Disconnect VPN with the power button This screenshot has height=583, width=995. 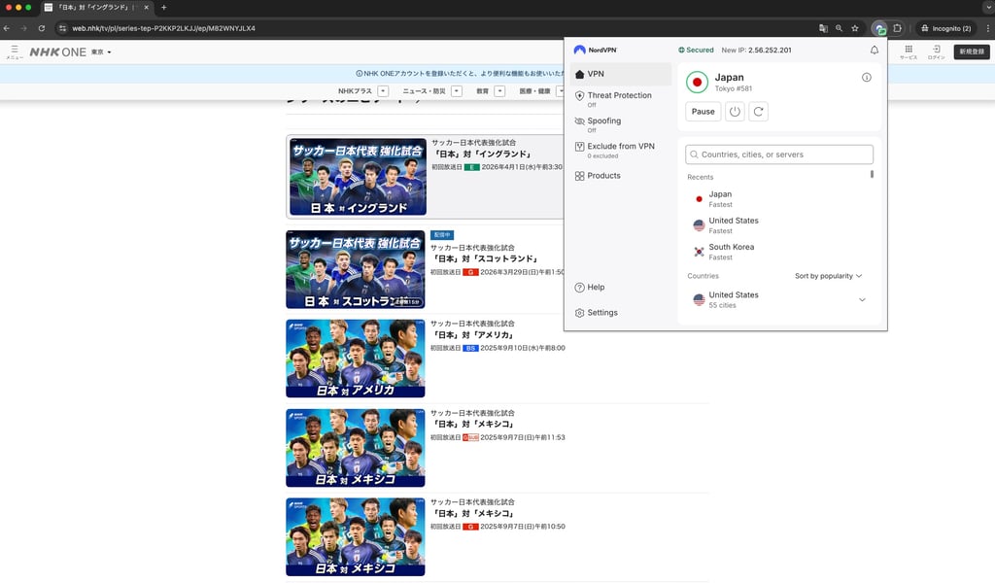click(735, 112)
